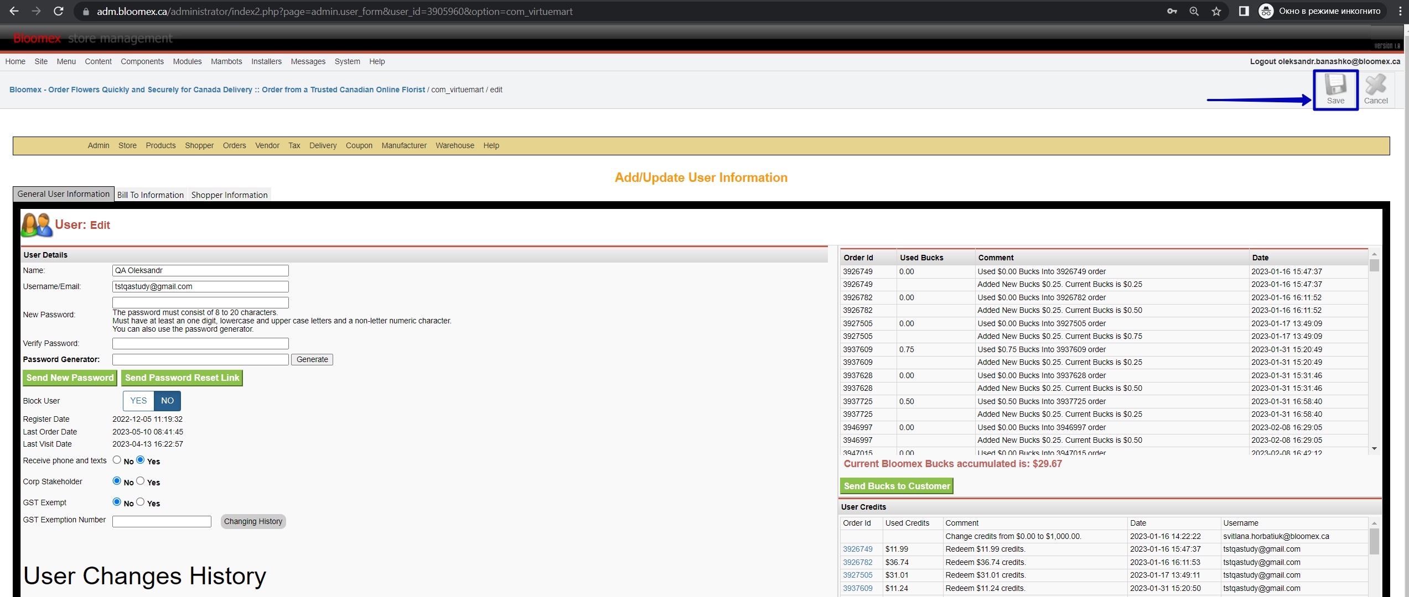Click the Username/Email input field
This screenshot has height=597, width=1409.
200,286
